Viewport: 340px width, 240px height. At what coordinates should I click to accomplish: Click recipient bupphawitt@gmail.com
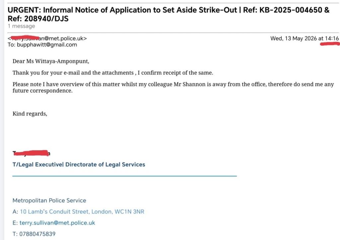coord(47,45)
